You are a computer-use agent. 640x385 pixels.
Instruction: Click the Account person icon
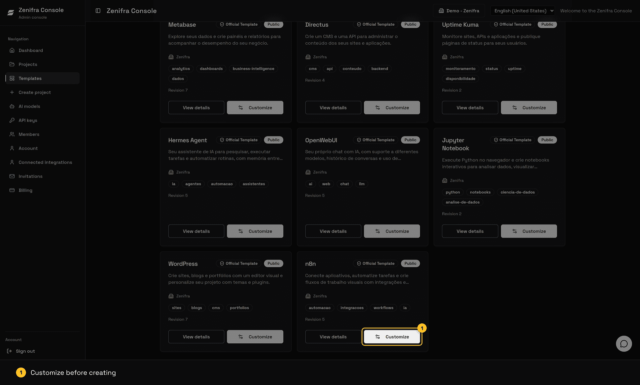12,148
